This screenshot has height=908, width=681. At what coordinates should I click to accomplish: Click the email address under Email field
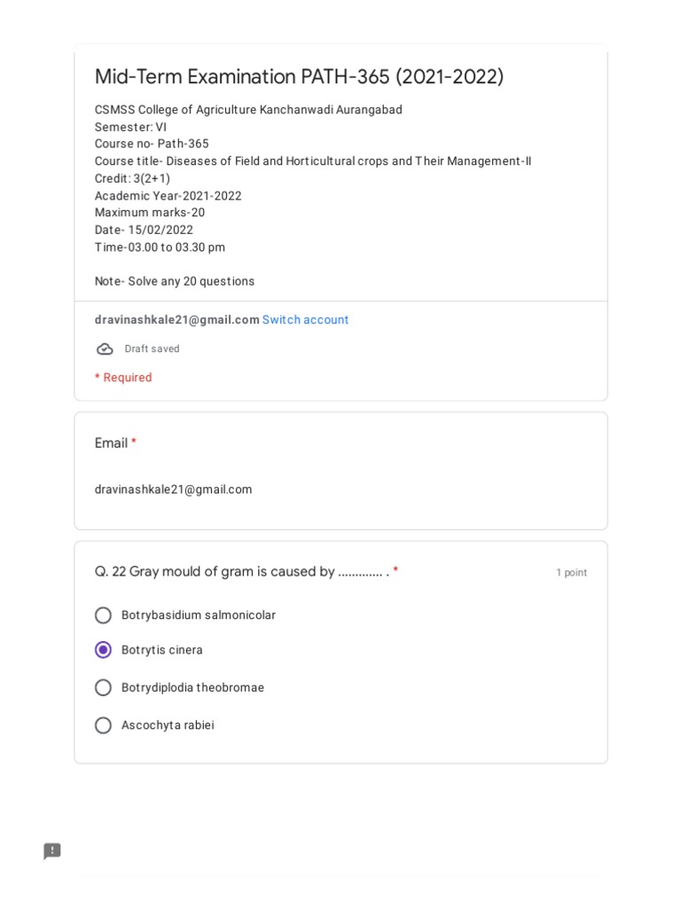pyautogui.click(x=173, y=489)
